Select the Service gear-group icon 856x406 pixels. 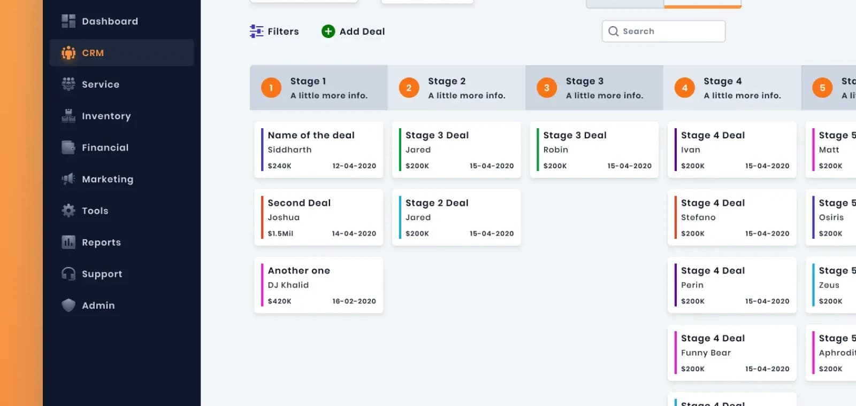tap(68, 84)
